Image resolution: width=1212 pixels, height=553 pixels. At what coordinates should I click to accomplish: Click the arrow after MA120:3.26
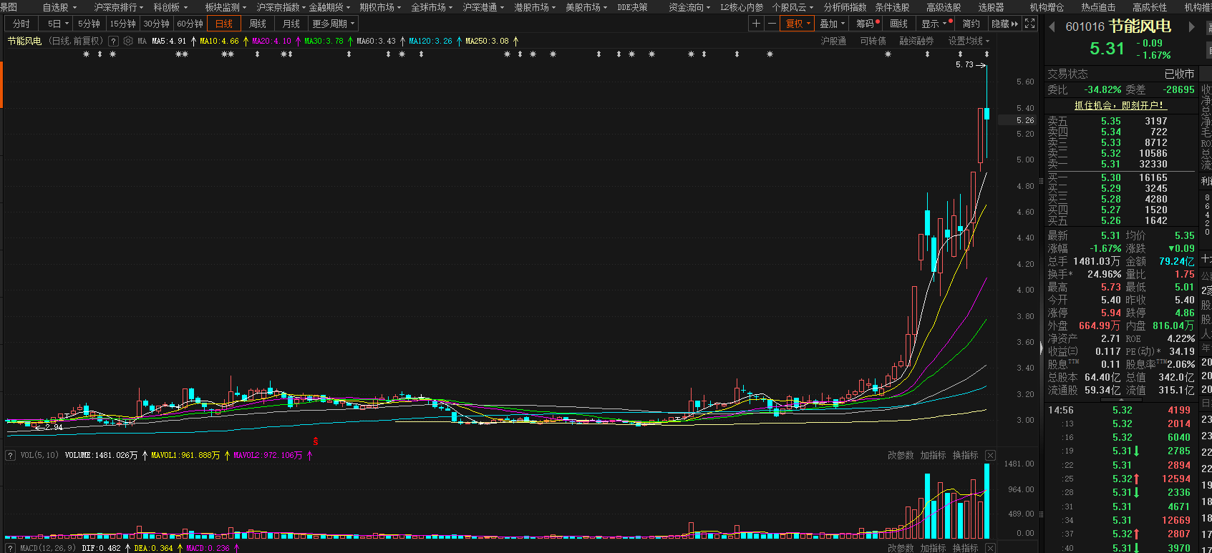click(x=459, y=41)
